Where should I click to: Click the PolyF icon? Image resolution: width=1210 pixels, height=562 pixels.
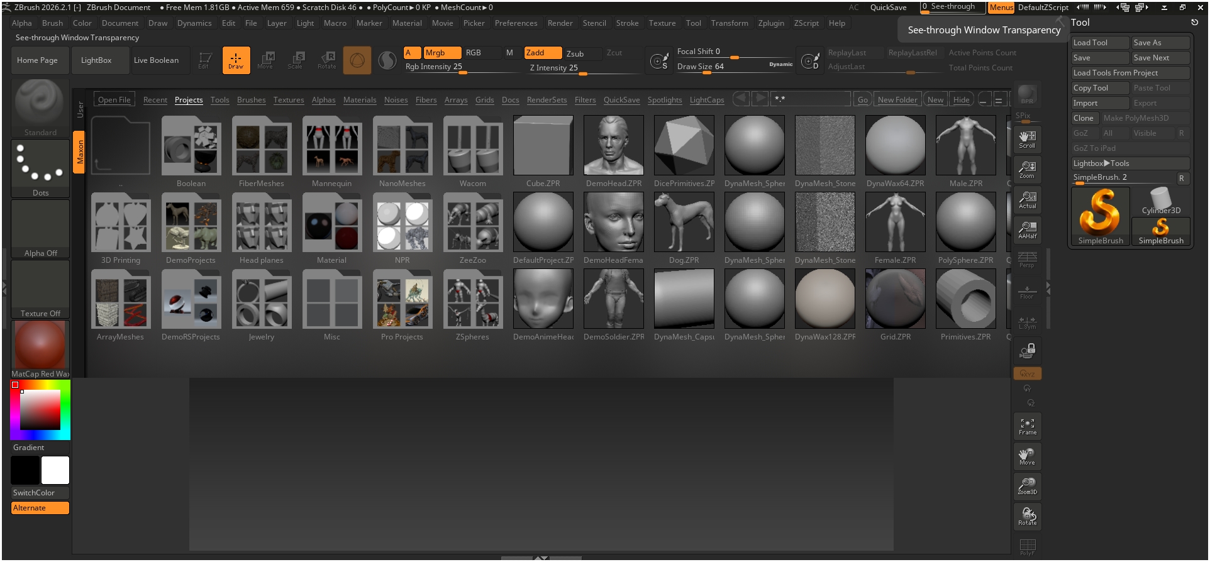coord(1027,546)
